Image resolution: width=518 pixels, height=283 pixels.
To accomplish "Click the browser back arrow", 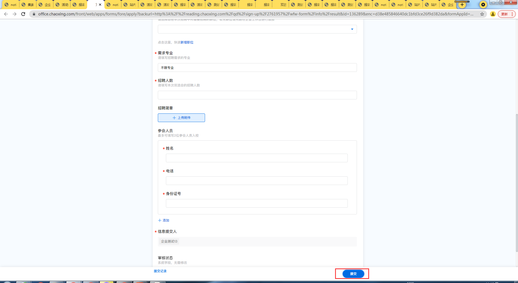I will 6,14.
